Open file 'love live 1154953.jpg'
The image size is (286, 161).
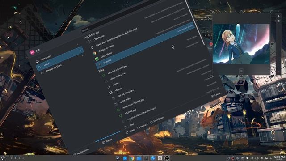pyautogui.click(x=117, y=70)
